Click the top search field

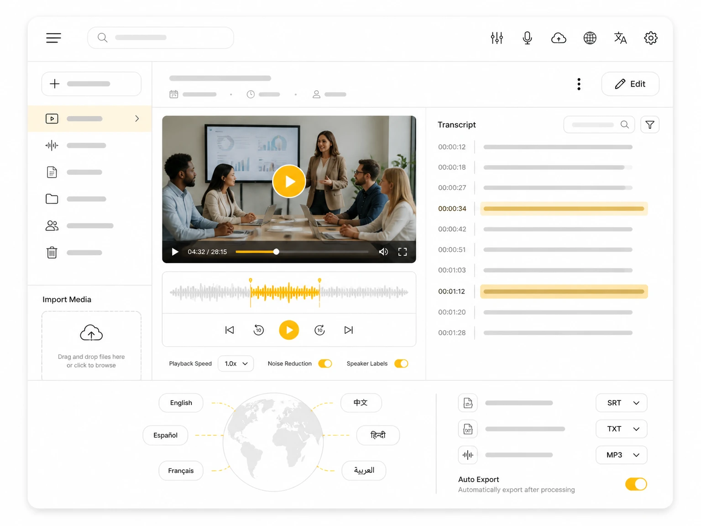coord(161,38)
